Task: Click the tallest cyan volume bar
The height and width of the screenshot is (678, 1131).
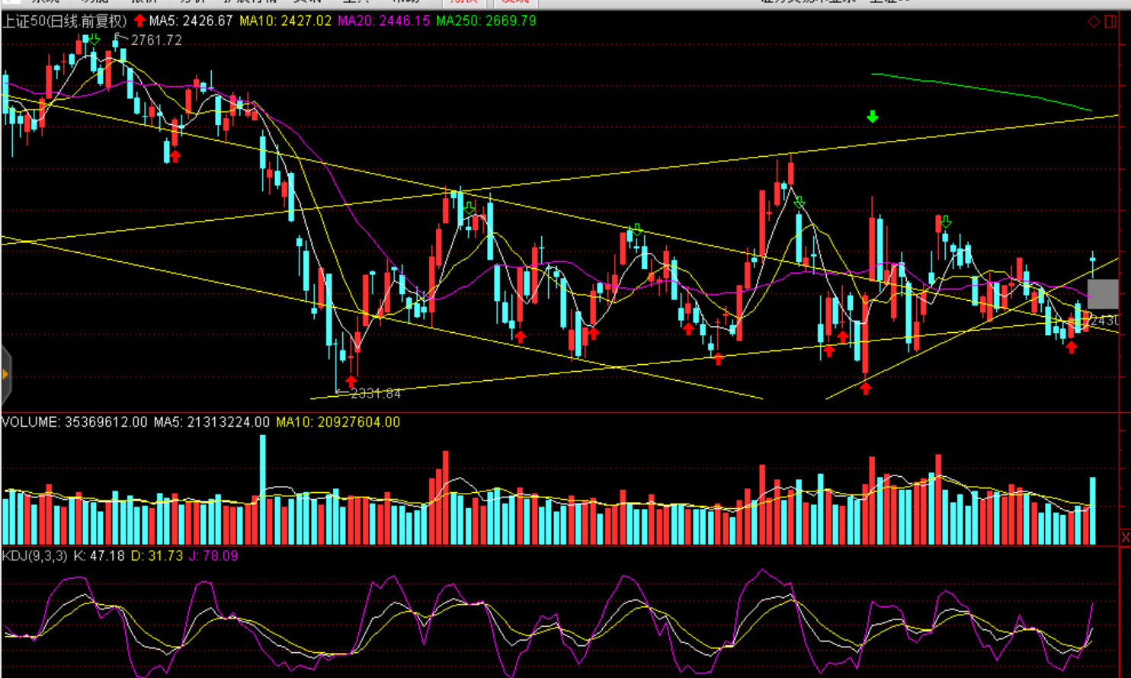Action: (x=263, y=488)
